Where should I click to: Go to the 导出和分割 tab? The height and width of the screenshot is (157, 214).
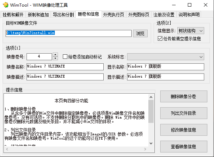pyautogui.click(x=63, y=15)
